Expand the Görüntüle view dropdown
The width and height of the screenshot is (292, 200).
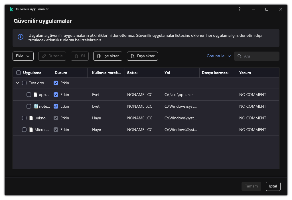219,56
